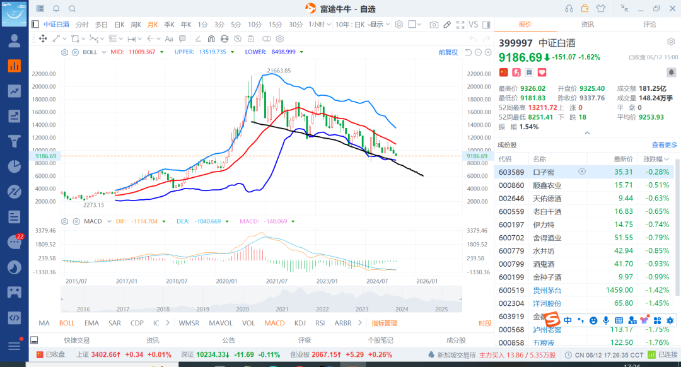Select the text Aa annotation tool
Image resolution: width=681 pixels, height=367 pixels.
coord(170,38)
